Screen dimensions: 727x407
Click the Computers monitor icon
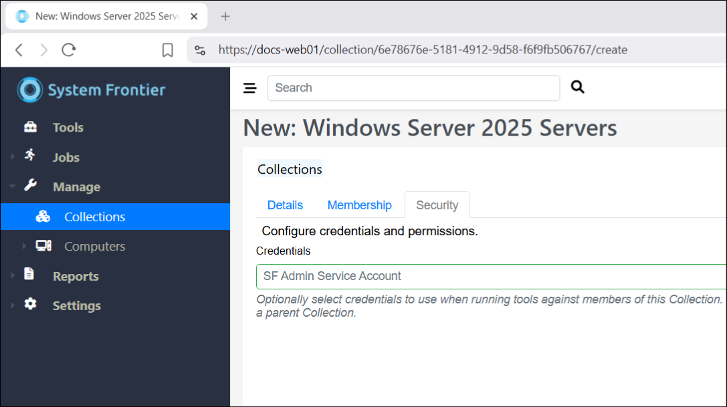[43, 246]
